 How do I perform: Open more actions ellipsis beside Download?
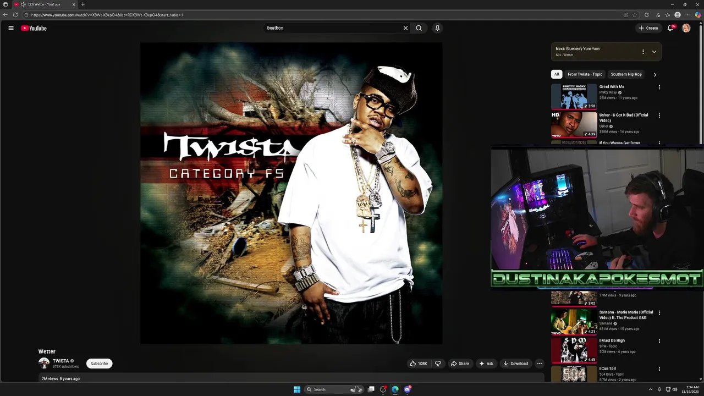pyautogui.click(x=539, y=364)
